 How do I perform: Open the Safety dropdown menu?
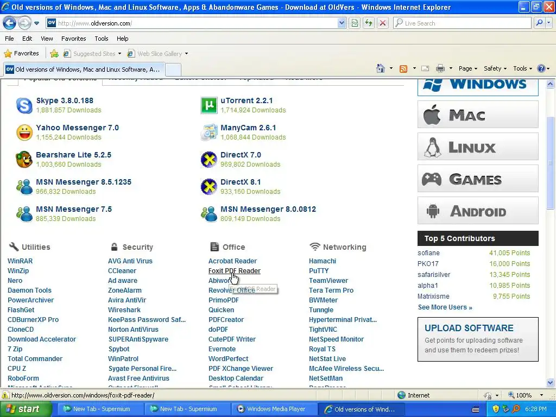point(495,68)
